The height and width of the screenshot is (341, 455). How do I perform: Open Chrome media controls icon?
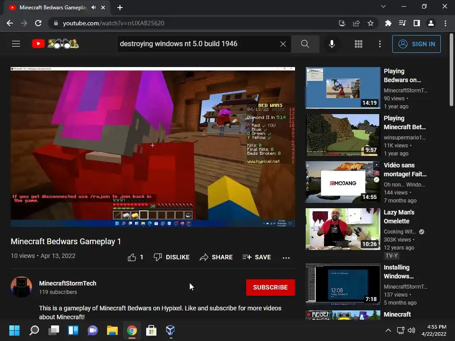point(402,23)
